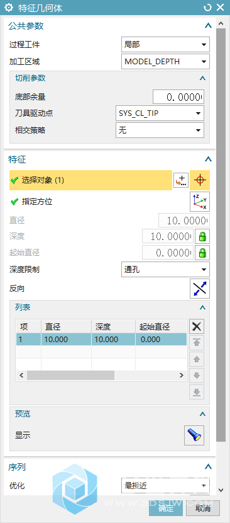The image size is (230, 523).
Task: Click the 0.000 cell in list row
Action: [161, 340]
